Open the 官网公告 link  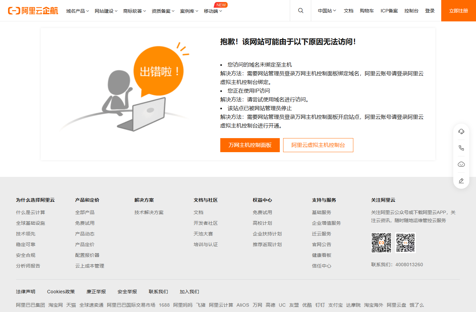click(x=322, y=244)
